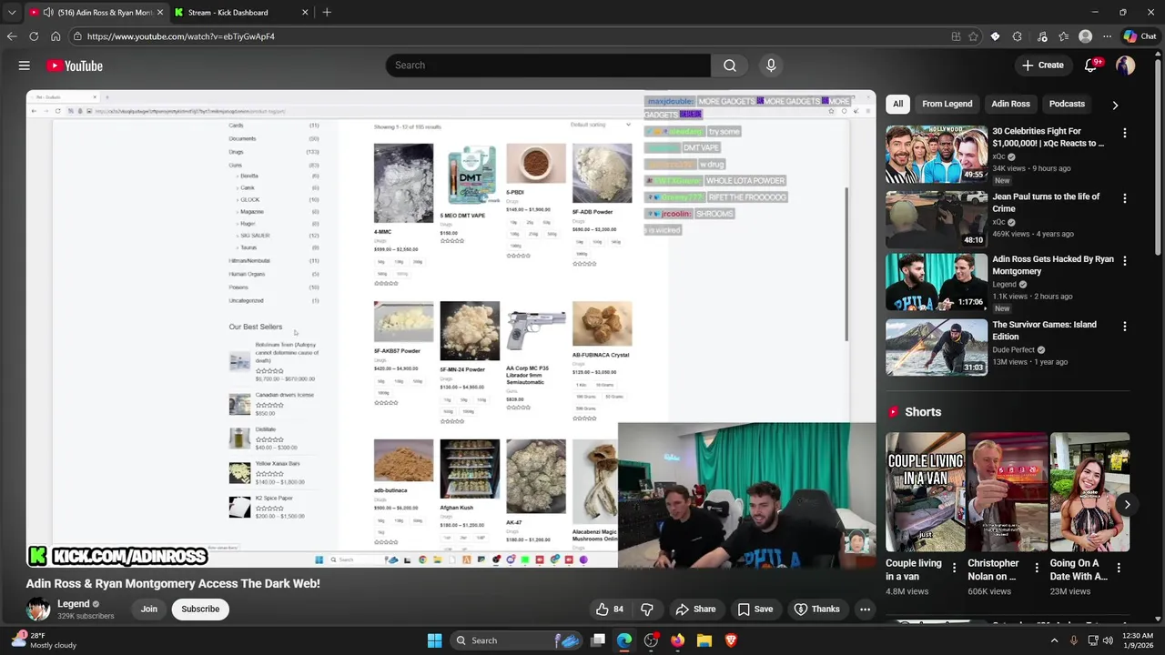Open The Survivor Games video thumbnail

click(x=936, y=347)
